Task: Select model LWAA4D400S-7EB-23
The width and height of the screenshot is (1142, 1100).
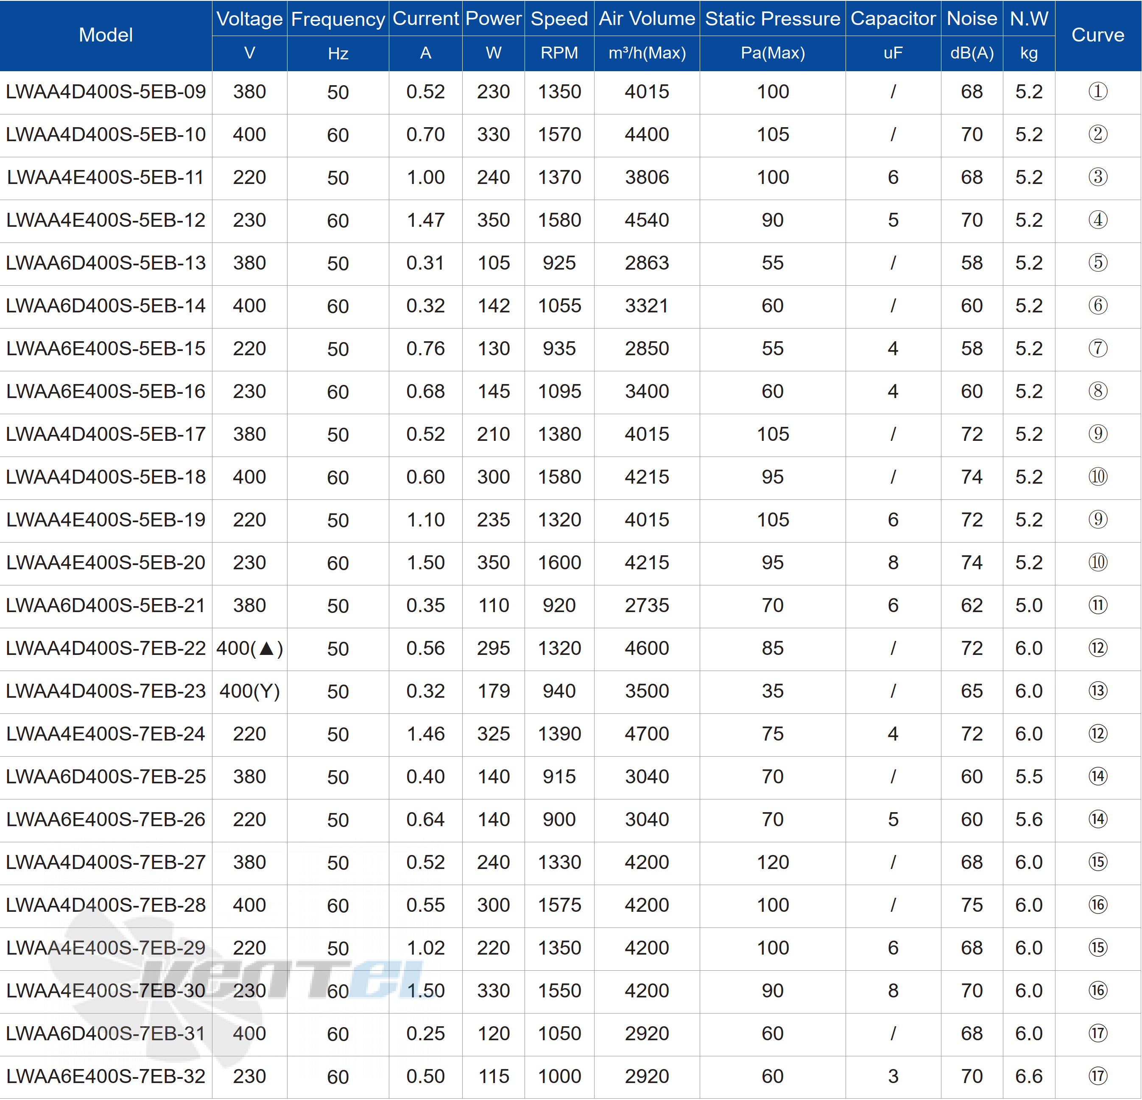Action: click(106, 691)
